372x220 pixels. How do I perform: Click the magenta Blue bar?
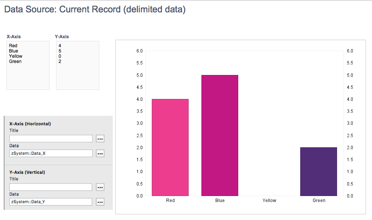220,135
